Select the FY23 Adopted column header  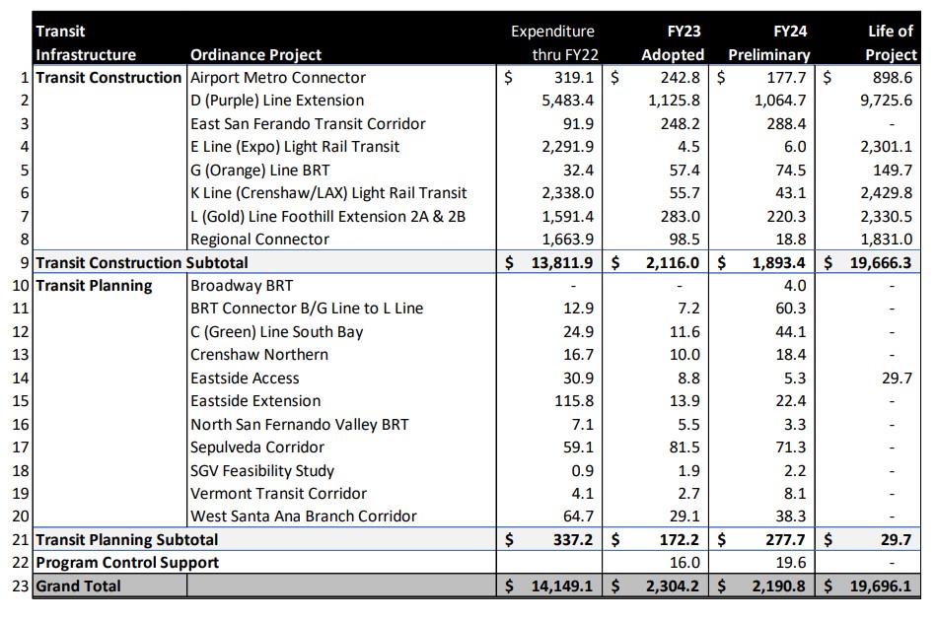pyautogui.click(x=673, y=43)
